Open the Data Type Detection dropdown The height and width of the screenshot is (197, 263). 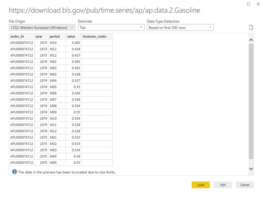(x=180, y=27)
